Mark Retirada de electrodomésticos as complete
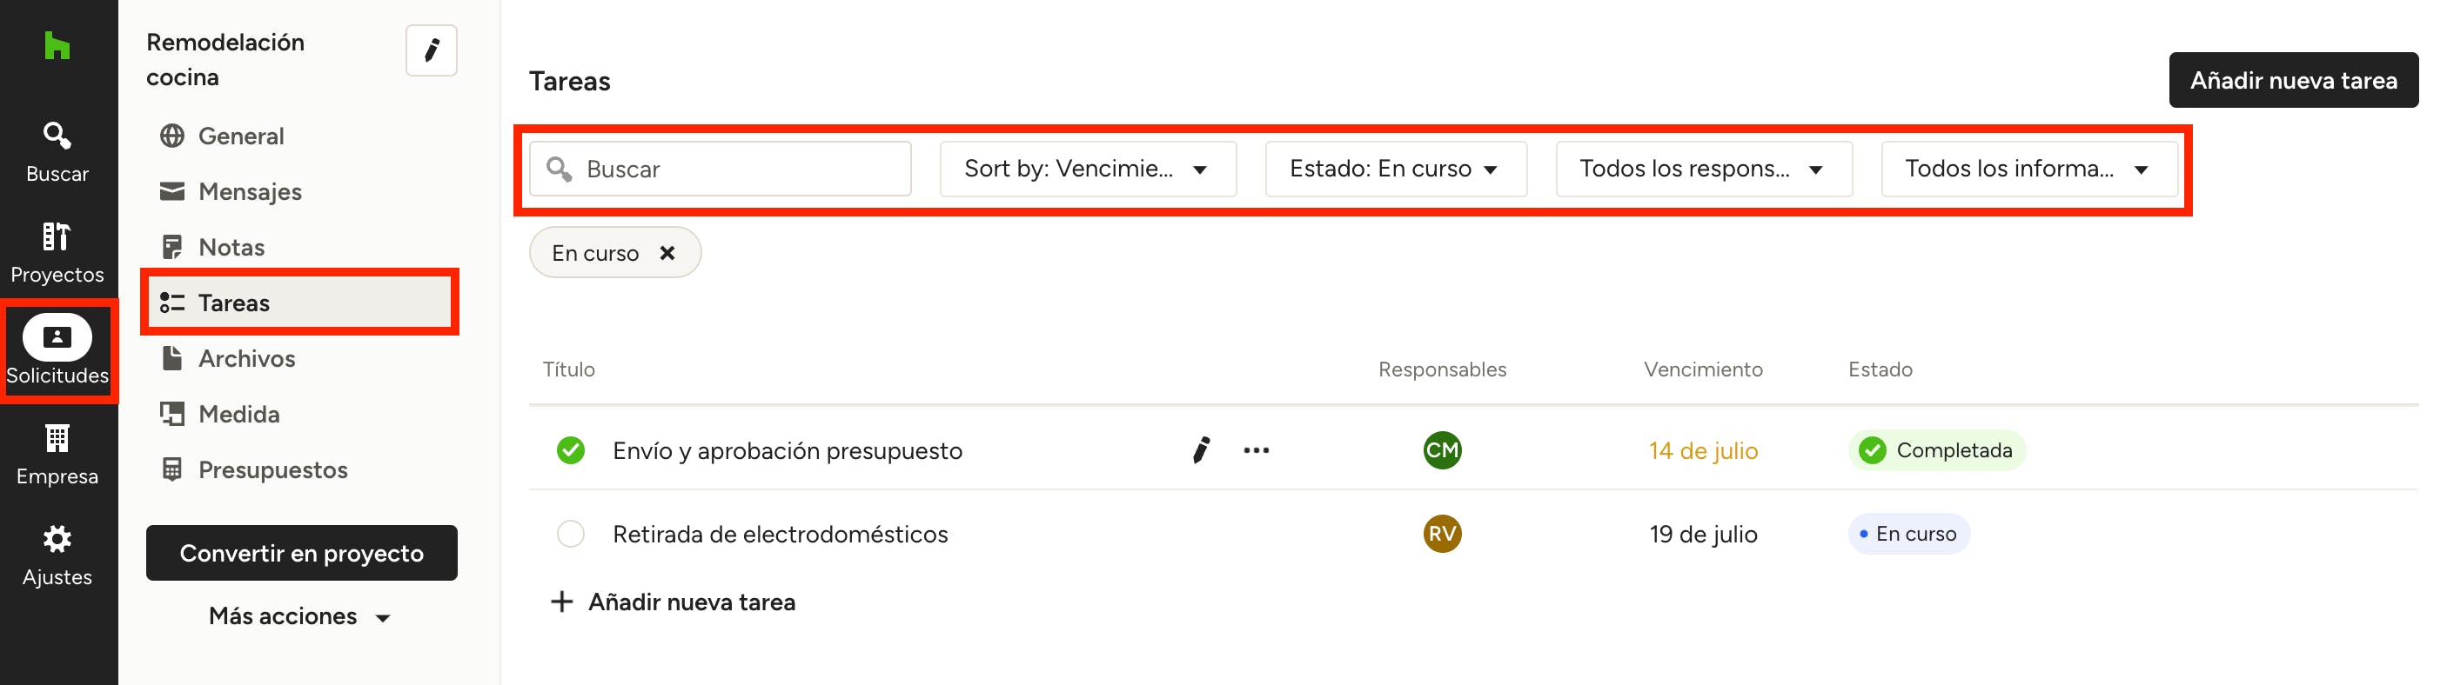 tap(571, 533)
